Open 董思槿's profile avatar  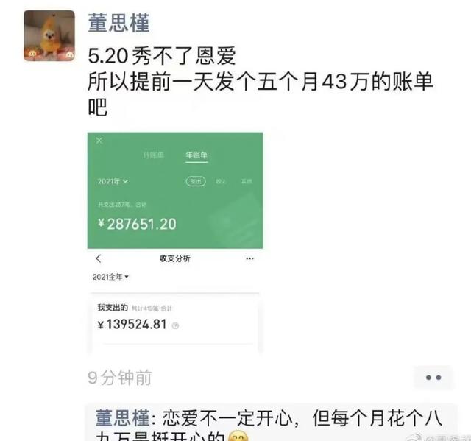(49, 35)
